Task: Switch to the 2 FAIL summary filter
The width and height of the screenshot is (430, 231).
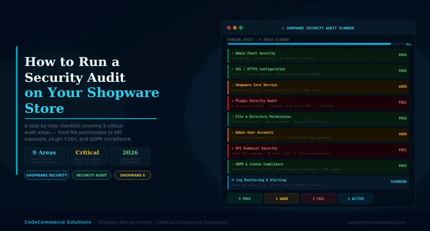Action: pyautogui.click(x=319, y=198)
